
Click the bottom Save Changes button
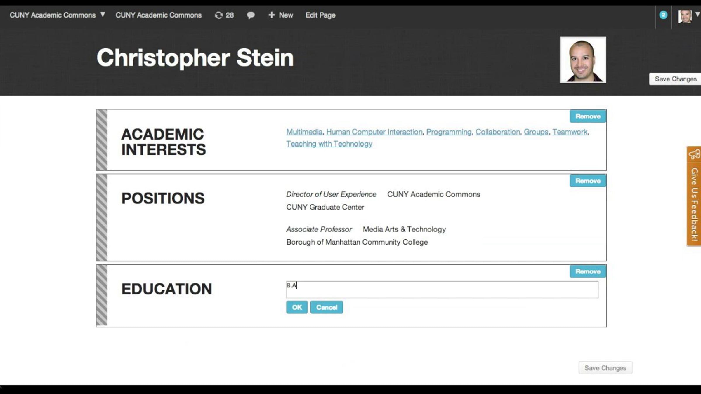point(605,368)
